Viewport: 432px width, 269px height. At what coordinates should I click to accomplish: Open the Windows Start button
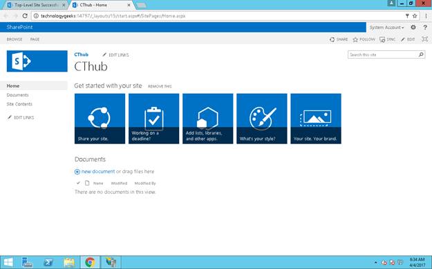click(x=8, y=262)
